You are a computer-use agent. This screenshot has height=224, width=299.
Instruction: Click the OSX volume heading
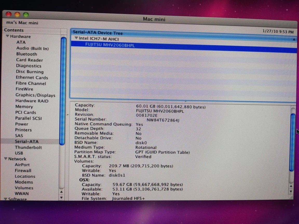pos(84,180)
